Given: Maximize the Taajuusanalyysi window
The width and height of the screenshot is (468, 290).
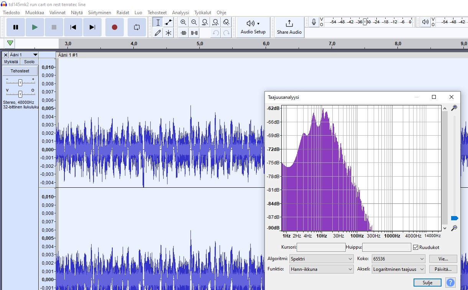Looking at the screenshot, I should pyautogui.click(x=434, y=97).
